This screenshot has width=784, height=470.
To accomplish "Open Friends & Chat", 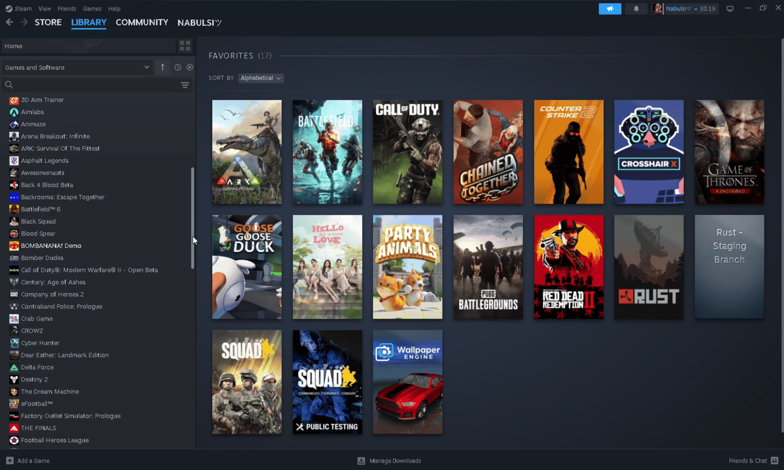I will tap(748, 461).
